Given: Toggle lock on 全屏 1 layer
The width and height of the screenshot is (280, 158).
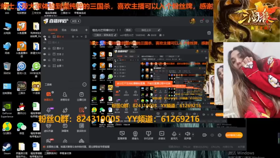Looking at the screenshot, I should (49, 66).
